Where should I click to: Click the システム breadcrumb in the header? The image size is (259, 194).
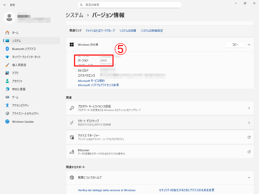point(74,15)
